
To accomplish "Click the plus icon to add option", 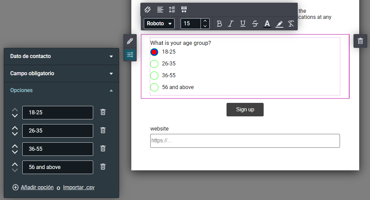I will 15,187.
